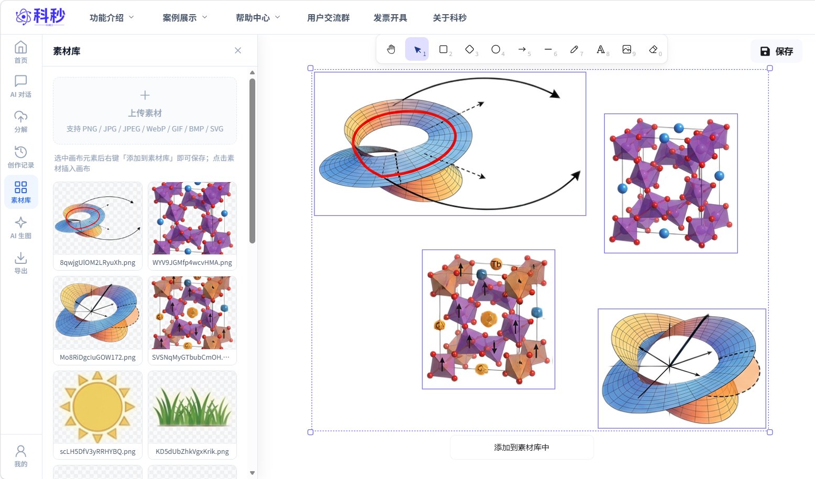Expand the 帮助中心 dropdown menu
The height and width of the screenshot is (479, 815).
coord(258,18)
